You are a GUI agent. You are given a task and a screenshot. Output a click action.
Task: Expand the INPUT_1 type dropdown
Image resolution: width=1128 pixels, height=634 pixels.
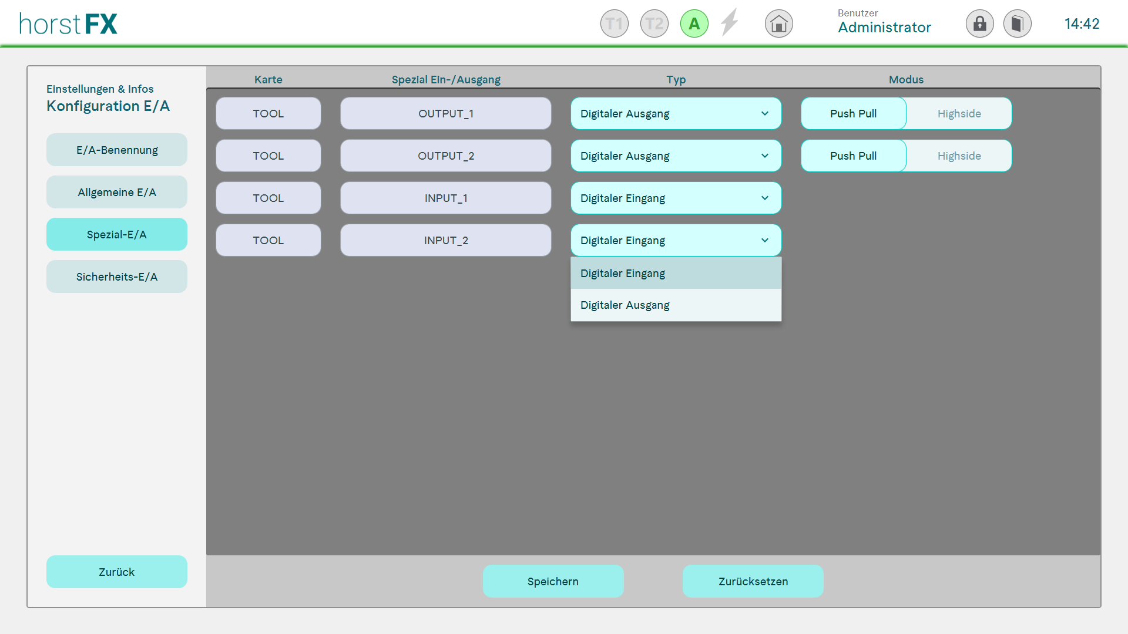tap(676, 198)
